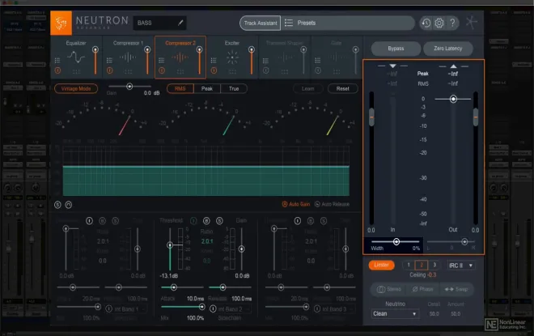Viewport: 534px width, 336px height.
Task: Click the Zero Latency button
Action: 448,49
